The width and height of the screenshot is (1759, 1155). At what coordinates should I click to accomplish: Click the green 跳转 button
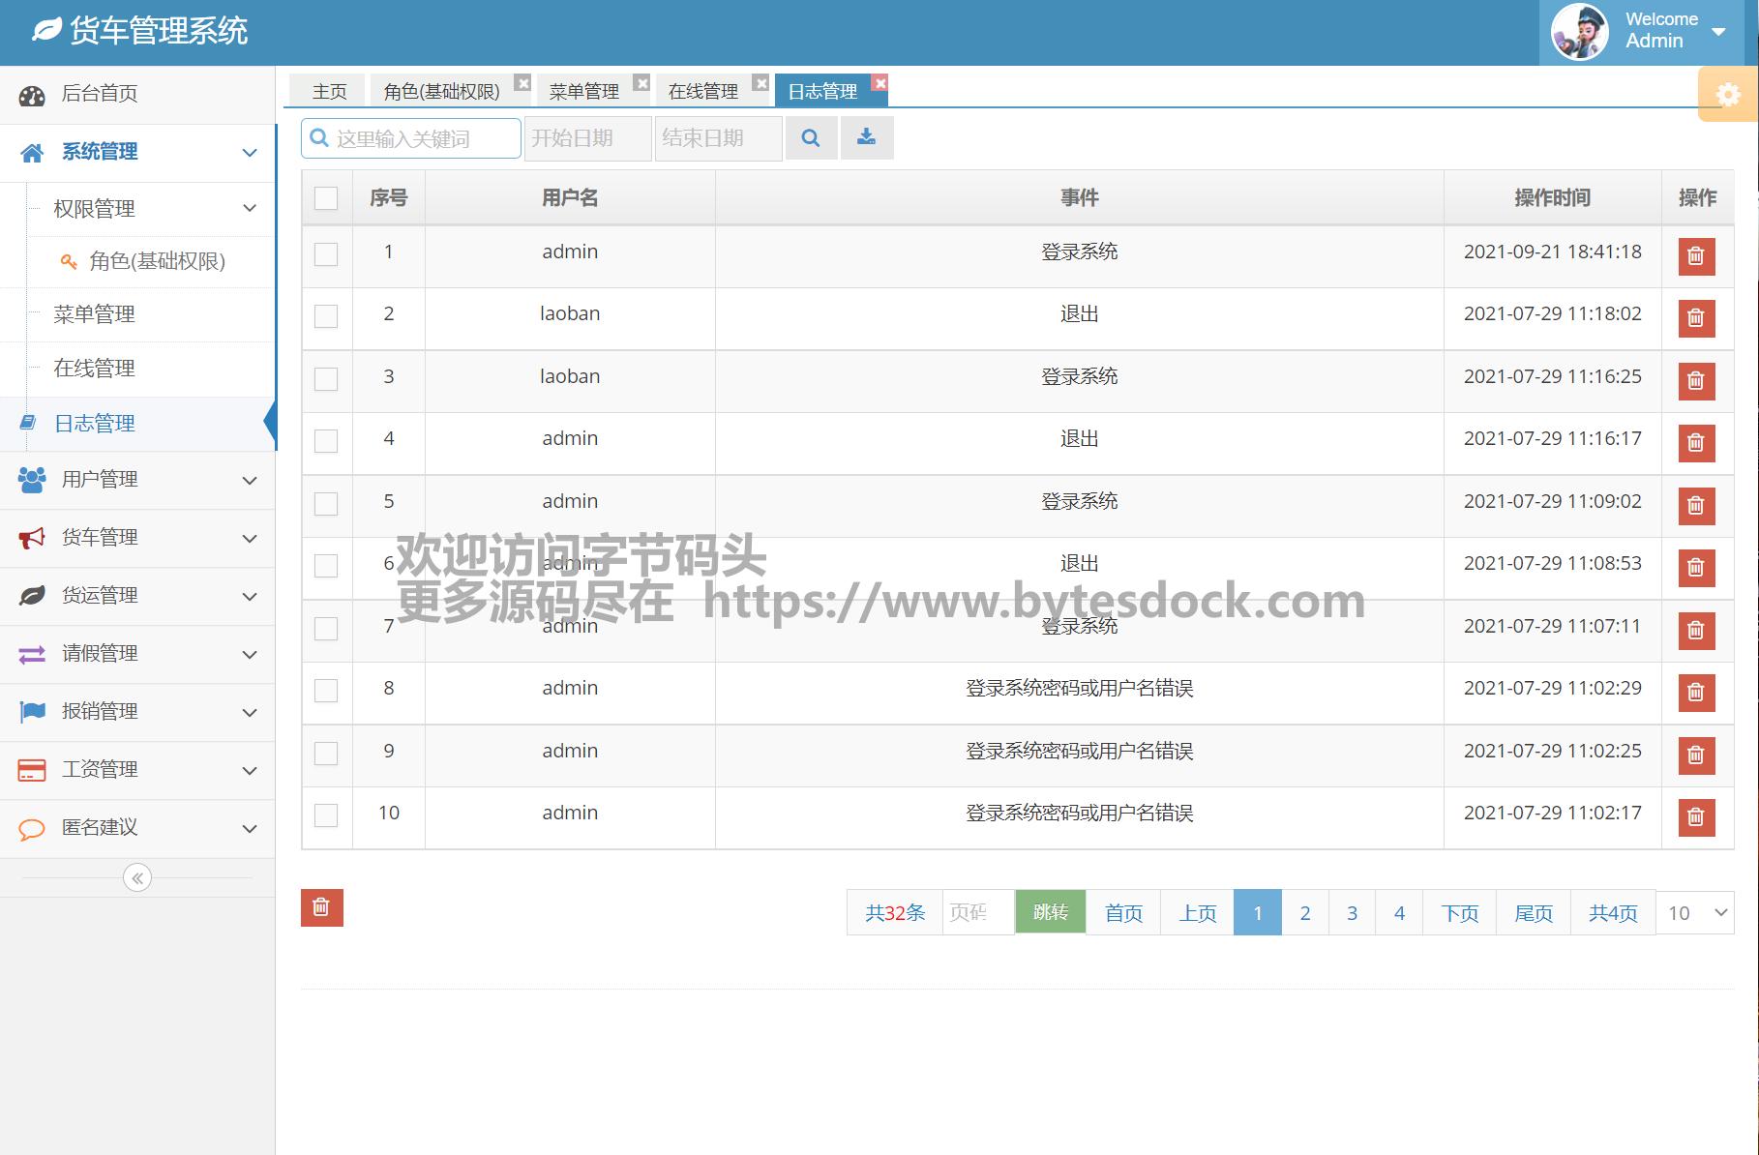coord(1050,912)
